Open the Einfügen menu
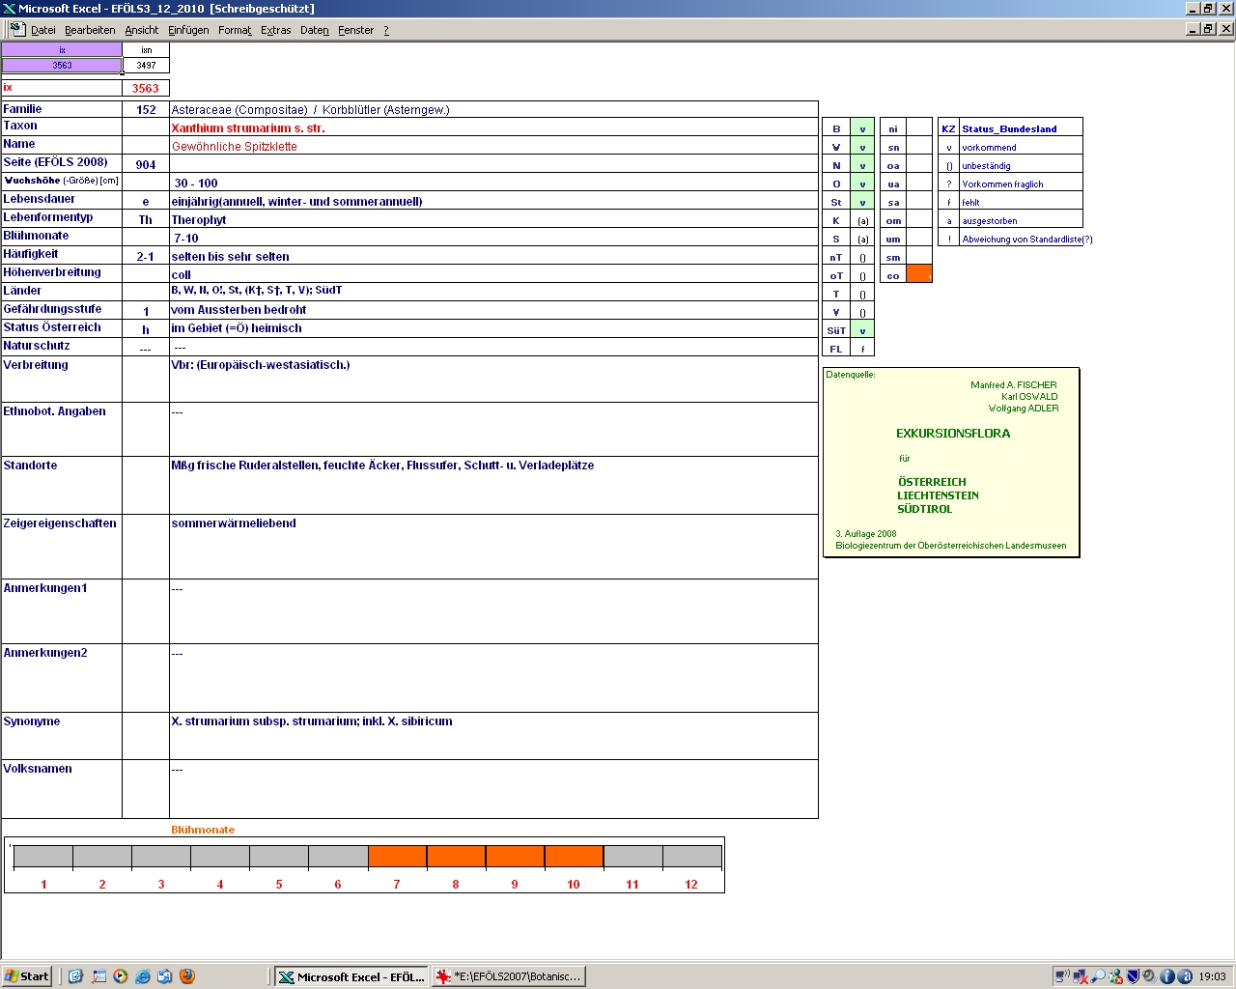Viewport: 1236px width, 989px height. 188,30
